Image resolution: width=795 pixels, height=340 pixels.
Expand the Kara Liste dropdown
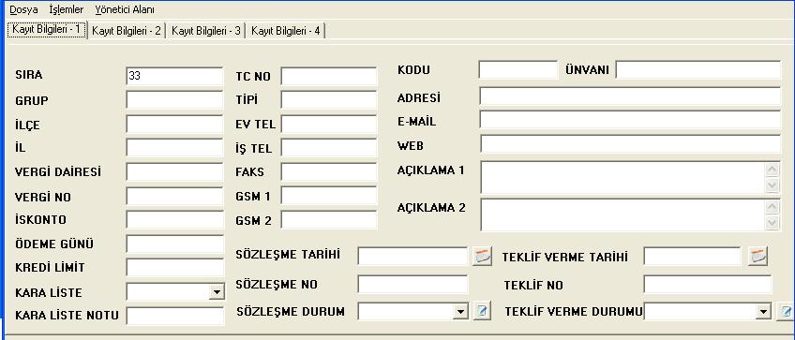click(x=217, y=292)
